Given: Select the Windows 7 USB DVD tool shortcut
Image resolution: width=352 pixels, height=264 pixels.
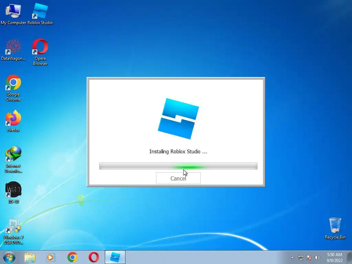Looking at the screenshot, I should [13, 231].
